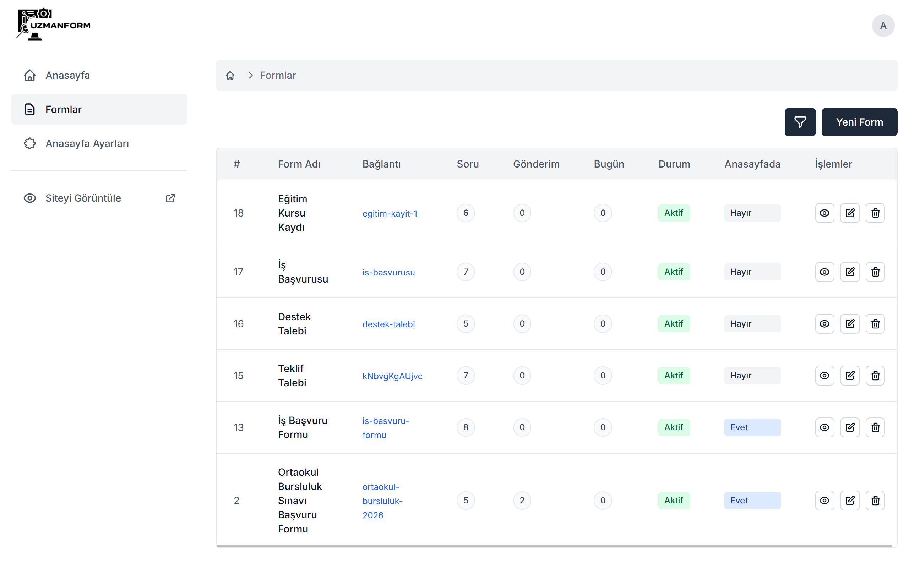Edit the İş Başvuru Formu entry

point(850,427)
